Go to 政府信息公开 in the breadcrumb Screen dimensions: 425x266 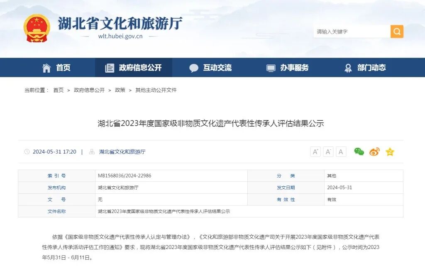coord(89,90)
